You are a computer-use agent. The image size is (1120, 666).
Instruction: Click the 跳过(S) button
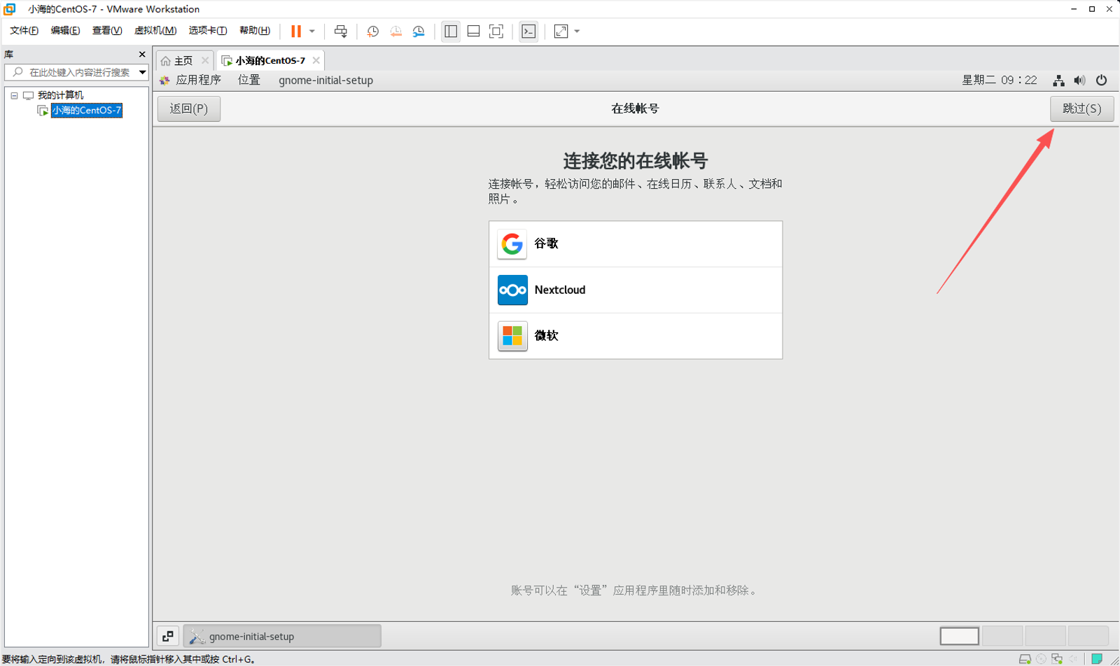click(x=1082, y=109)
